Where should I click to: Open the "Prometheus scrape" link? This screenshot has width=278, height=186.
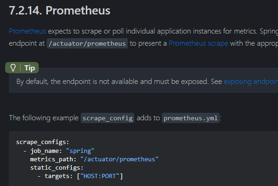[x=198, y=43]
